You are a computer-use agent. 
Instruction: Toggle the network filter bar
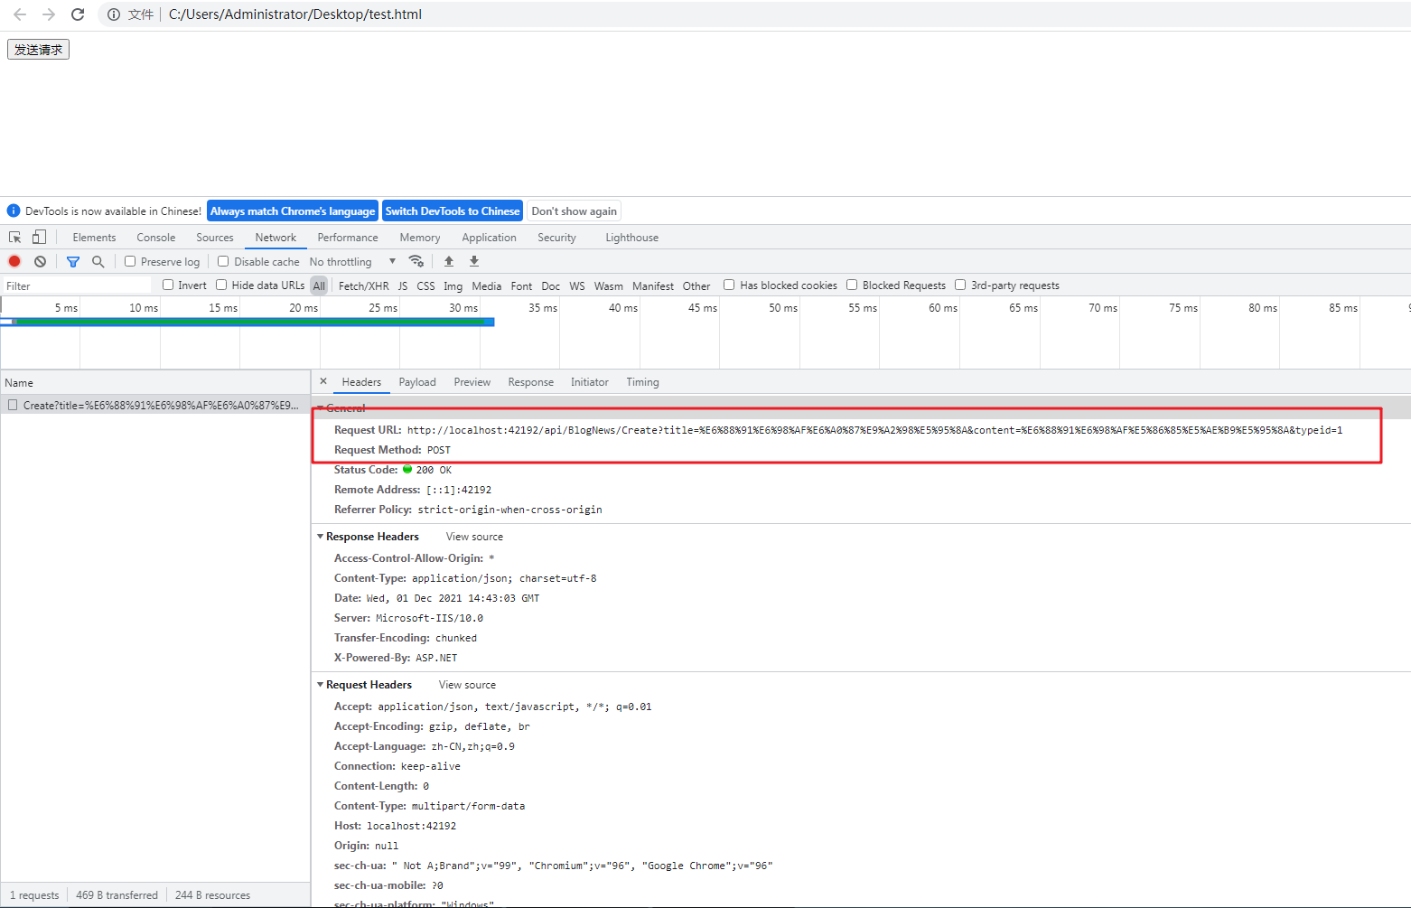(x=72, y=261)
